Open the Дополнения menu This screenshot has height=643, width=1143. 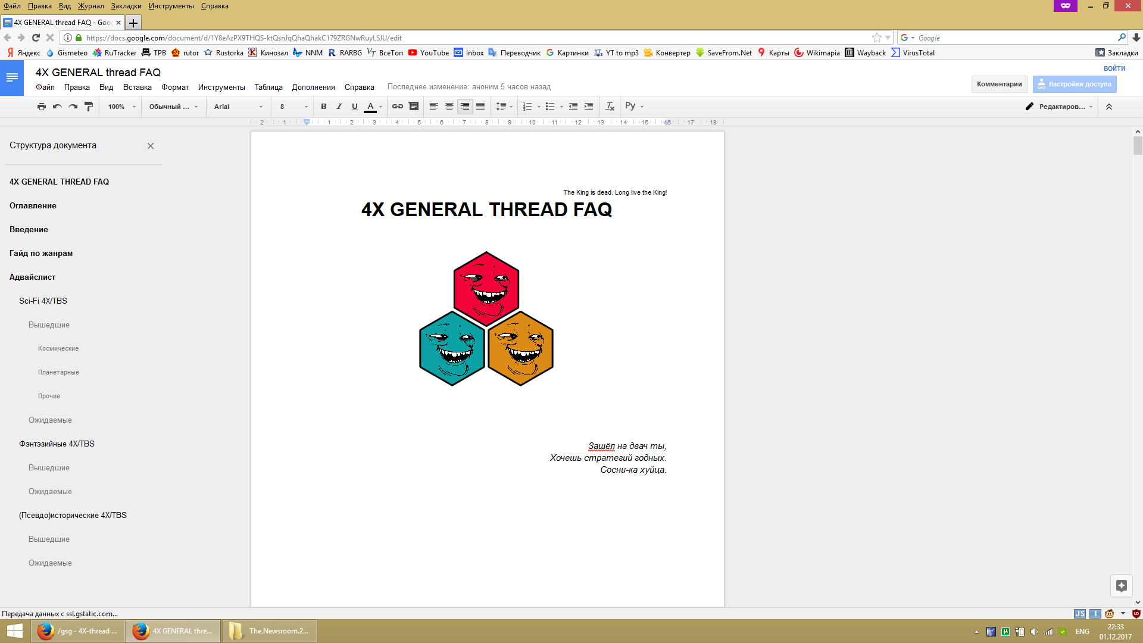tap(314, 87)
